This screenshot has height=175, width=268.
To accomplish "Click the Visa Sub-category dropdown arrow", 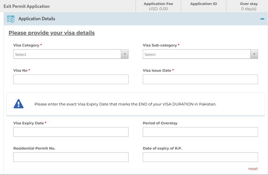I will pos(254,54).
